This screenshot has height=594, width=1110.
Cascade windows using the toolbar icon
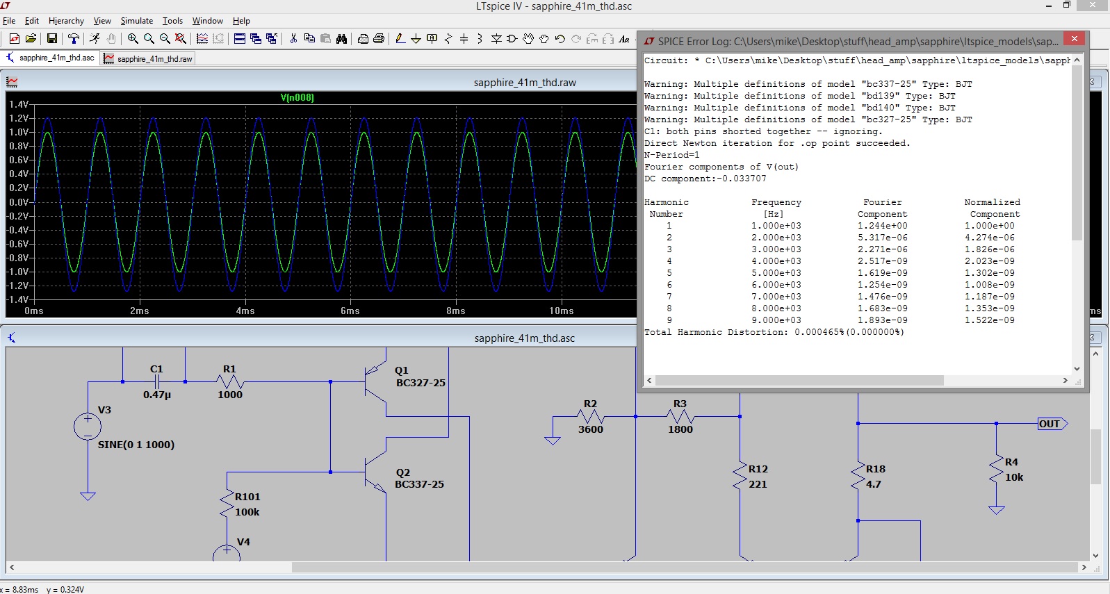[x=255, y=39]
